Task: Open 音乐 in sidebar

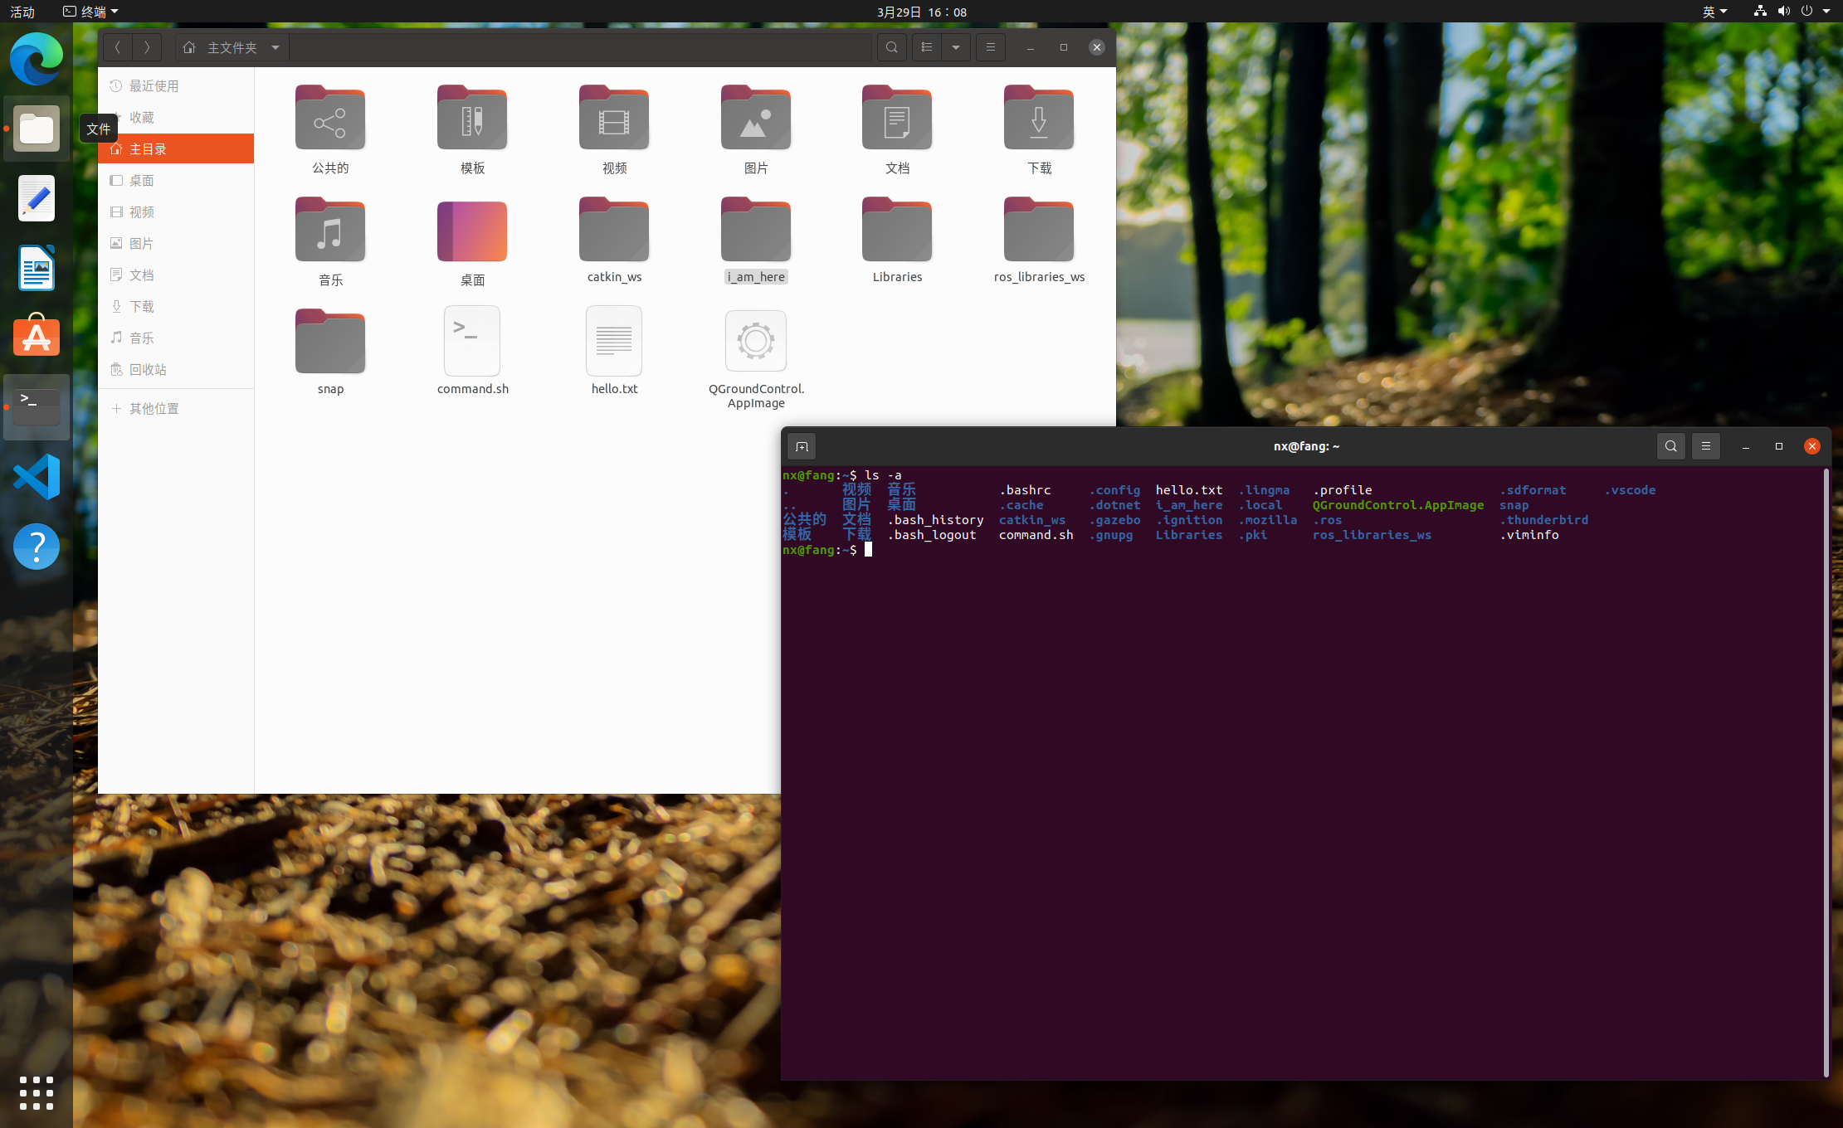Action: [x=176, y=338]
